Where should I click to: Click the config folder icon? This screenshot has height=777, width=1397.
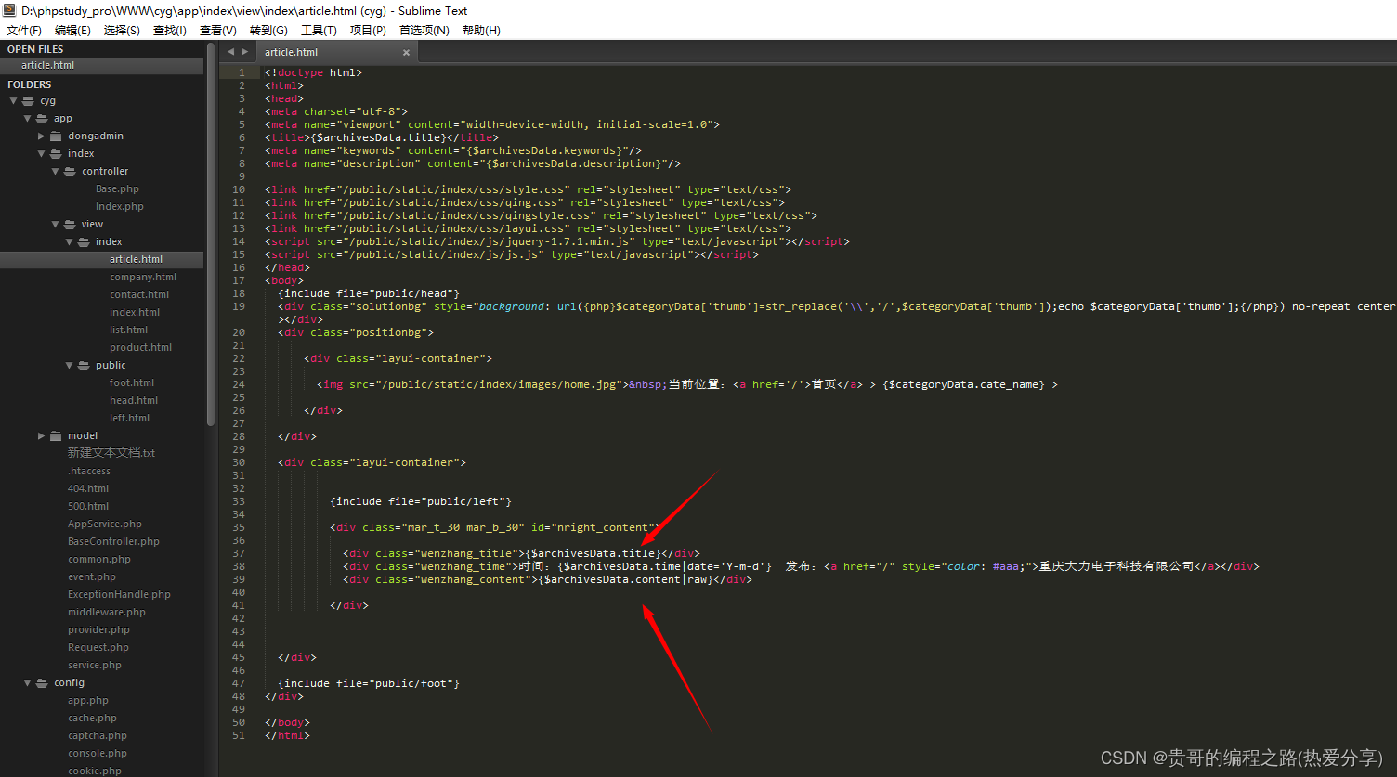[43, 682]
